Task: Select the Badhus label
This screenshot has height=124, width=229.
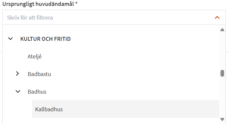Action: [x=37, y=92]
